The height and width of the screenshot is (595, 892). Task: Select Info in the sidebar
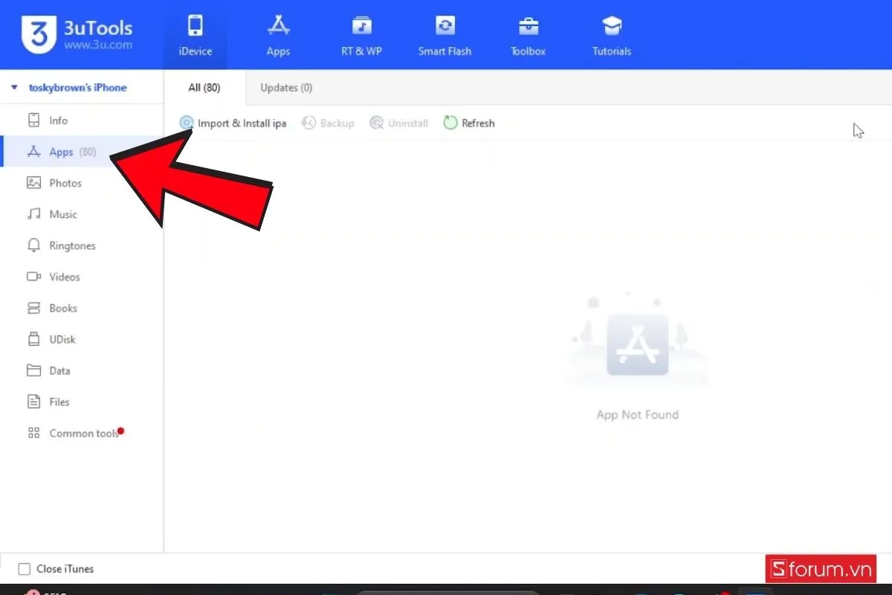58,120
